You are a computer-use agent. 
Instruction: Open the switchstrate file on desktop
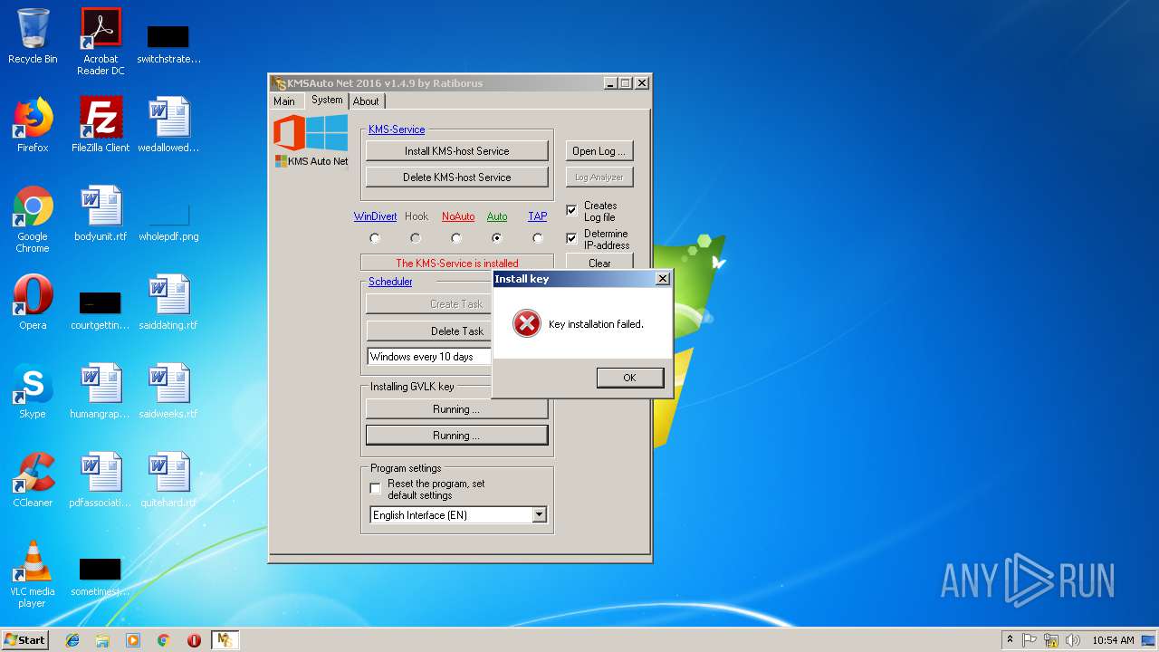168,43
